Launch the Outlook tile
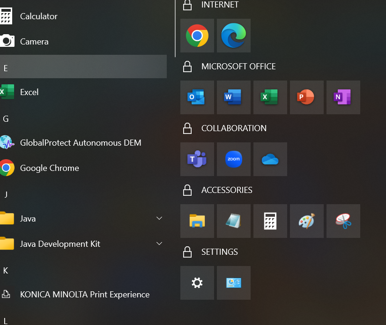The width and height of the screenshot is (386, 325). tap(197, 97)
